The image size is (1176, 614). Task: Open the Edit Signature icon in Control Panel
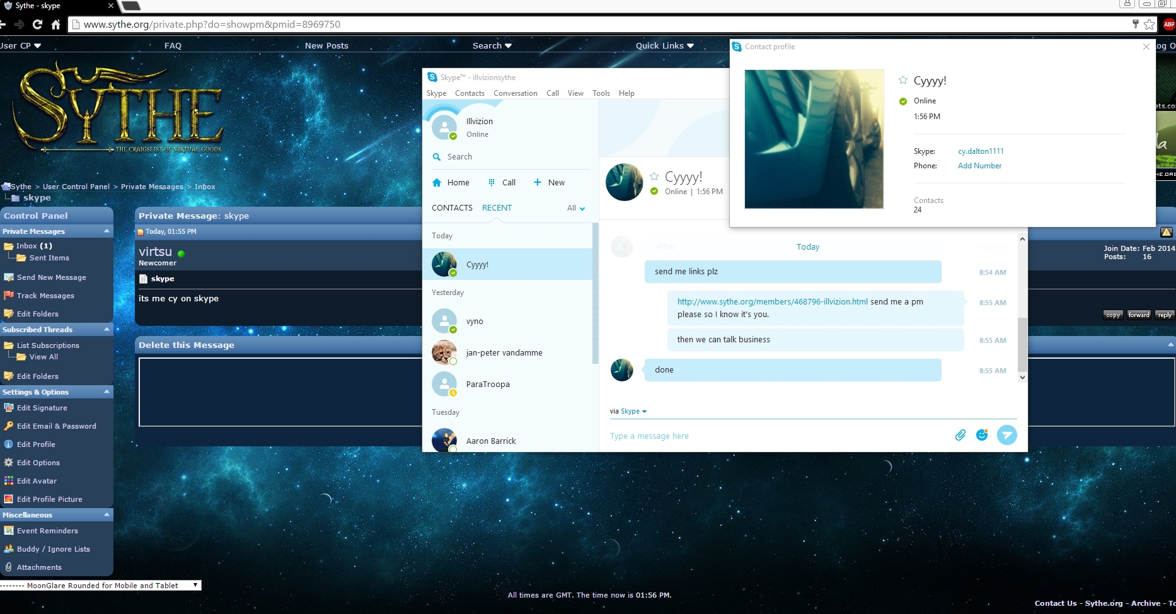click(9, 408)
